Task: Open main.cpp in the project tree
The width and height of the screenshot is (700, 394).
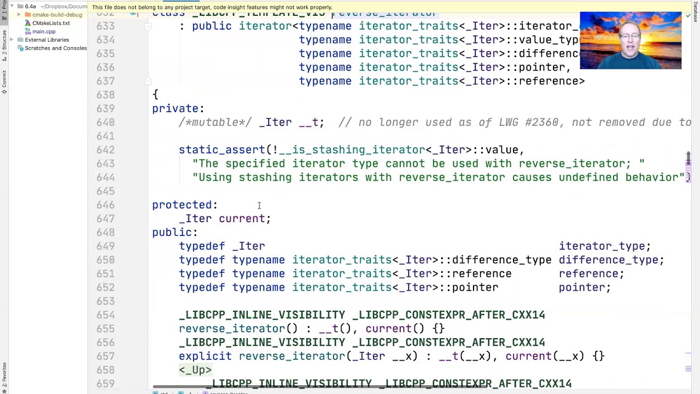Action: (x=44, y=31)
